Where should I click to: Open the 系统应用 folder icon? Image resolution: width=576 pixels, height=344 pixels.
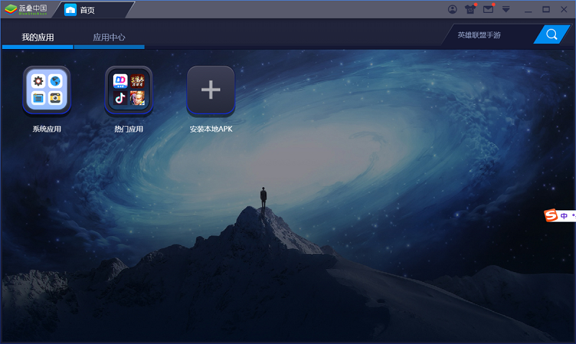pos(47,91)
